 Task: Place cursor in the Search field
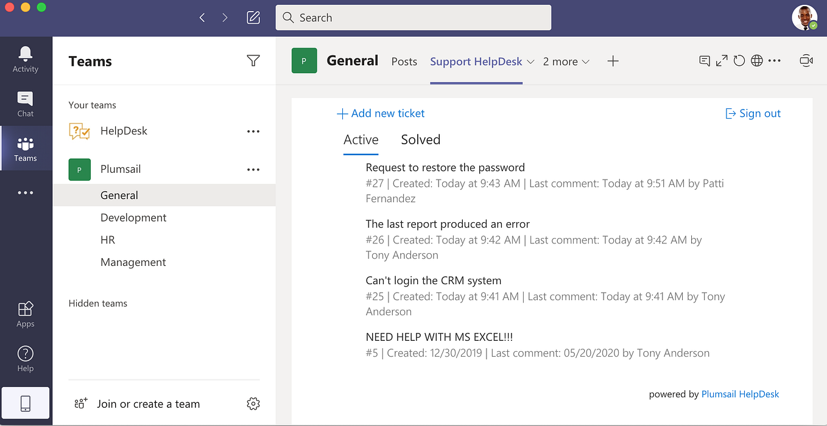[413, 17]
